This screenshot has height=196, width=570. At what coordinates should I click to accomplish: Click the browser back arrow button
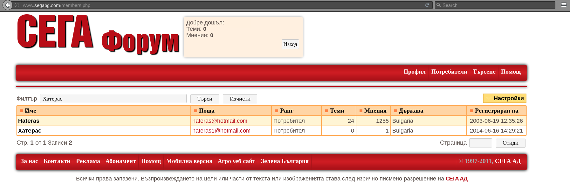(x=8, y=5)
